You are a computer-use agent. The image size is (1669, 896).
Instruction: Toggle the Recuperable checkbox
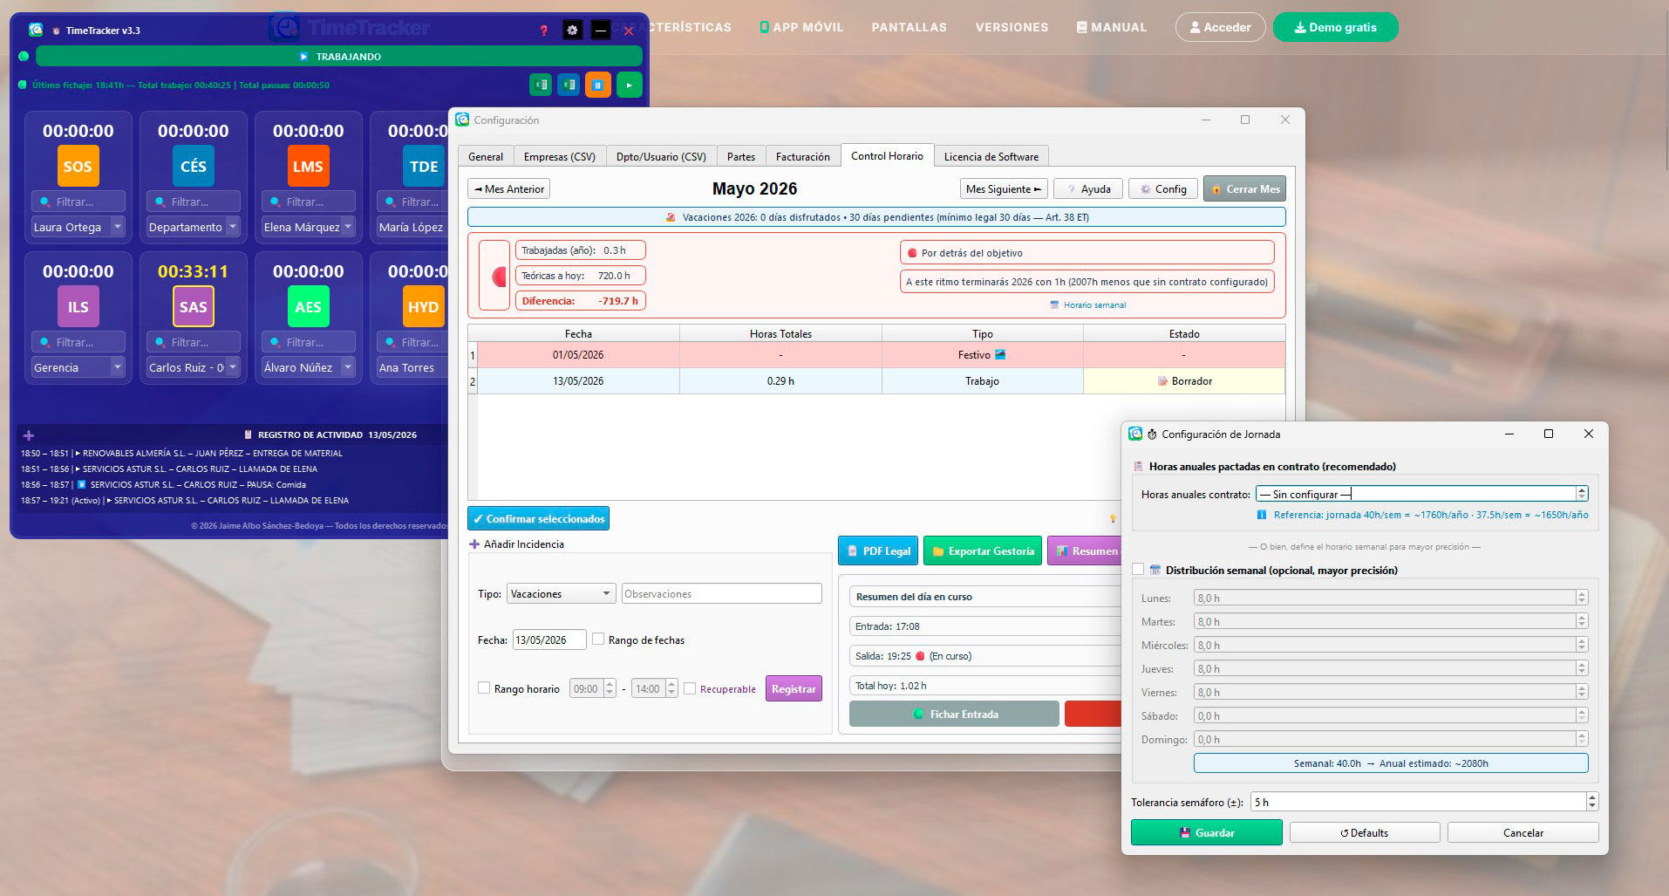point(690,688)
